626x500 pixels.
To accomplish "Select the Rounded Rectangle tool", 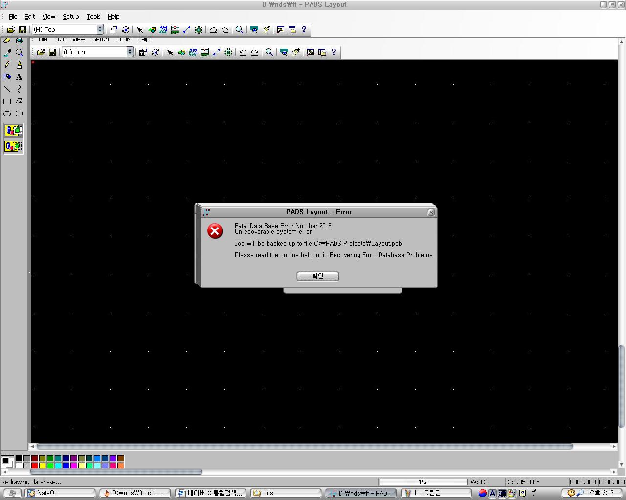I will (x=19, y=113).
